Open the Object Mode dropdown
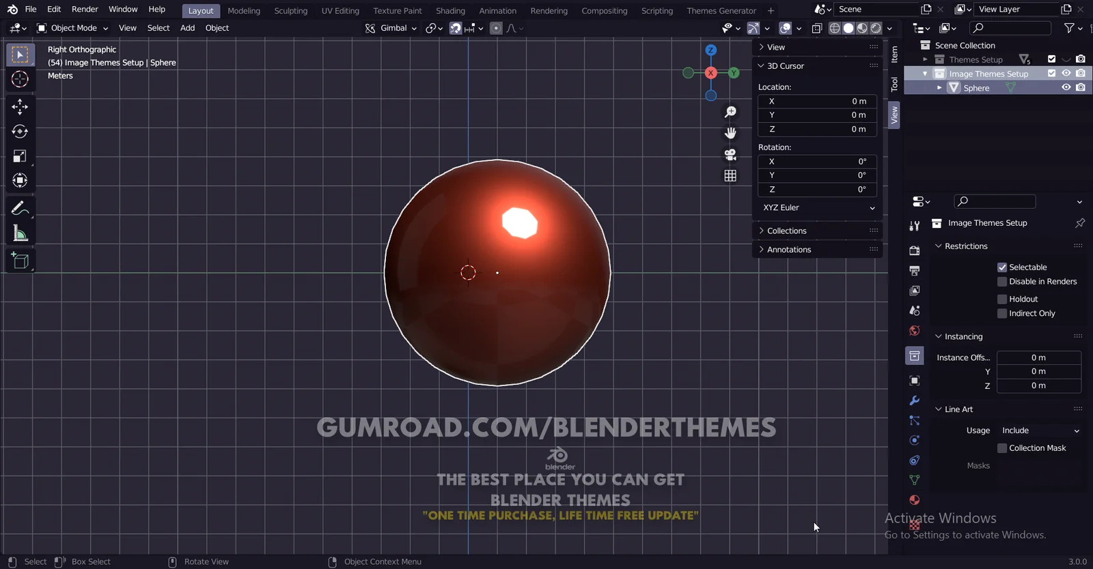1093x569 pixels. click(72, 29)
